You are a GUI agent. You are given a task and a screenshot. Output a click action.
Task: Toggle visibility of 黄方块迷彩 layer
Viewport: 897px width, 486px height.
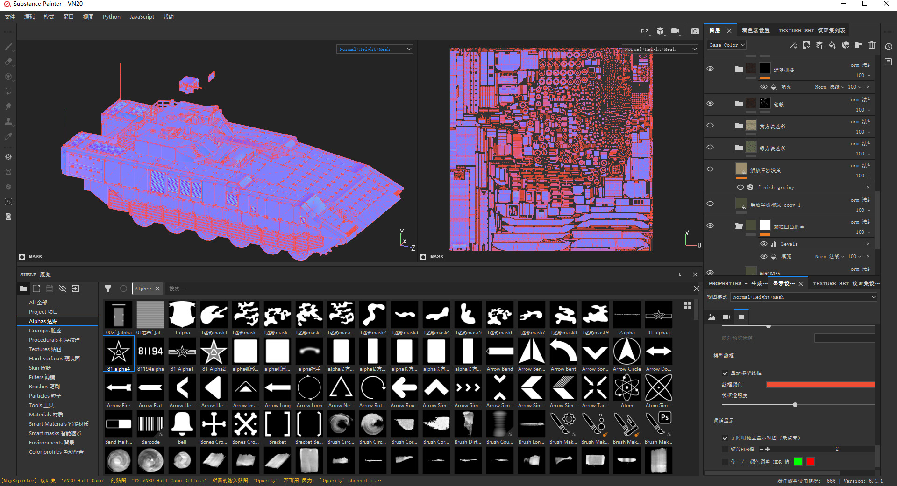coord(710,125)
